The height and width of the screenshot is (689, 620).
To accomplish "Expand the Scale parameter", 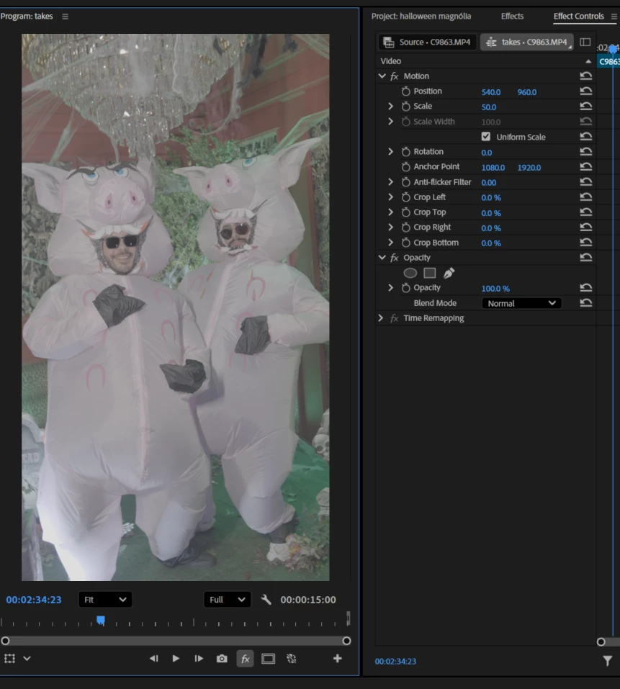I will (x=390, y=106).
